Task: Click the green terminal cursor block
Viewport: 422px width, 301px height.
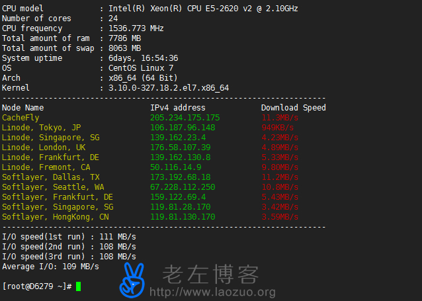Action: 79,286
